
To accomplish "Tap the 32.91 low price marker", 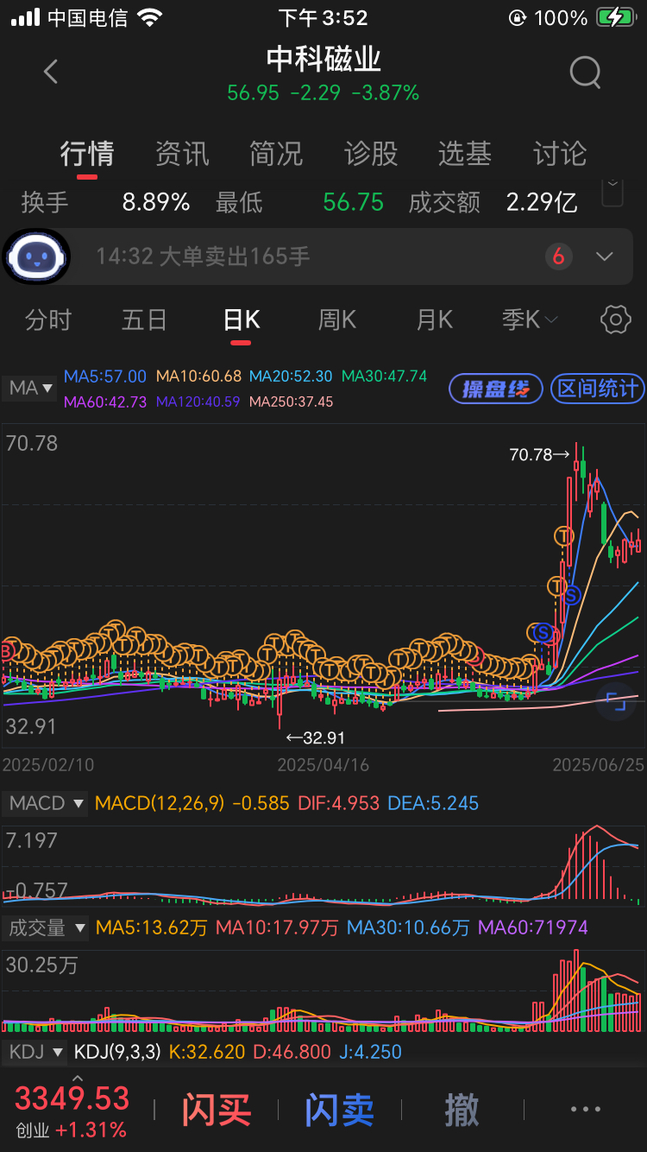I will [x=316, y=737].
